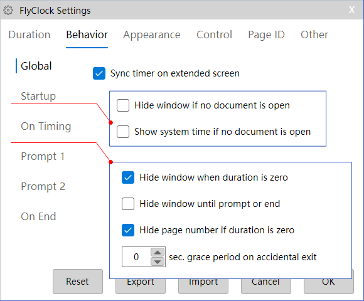Open Prompt 1 settings section

[x=43, y=156]
